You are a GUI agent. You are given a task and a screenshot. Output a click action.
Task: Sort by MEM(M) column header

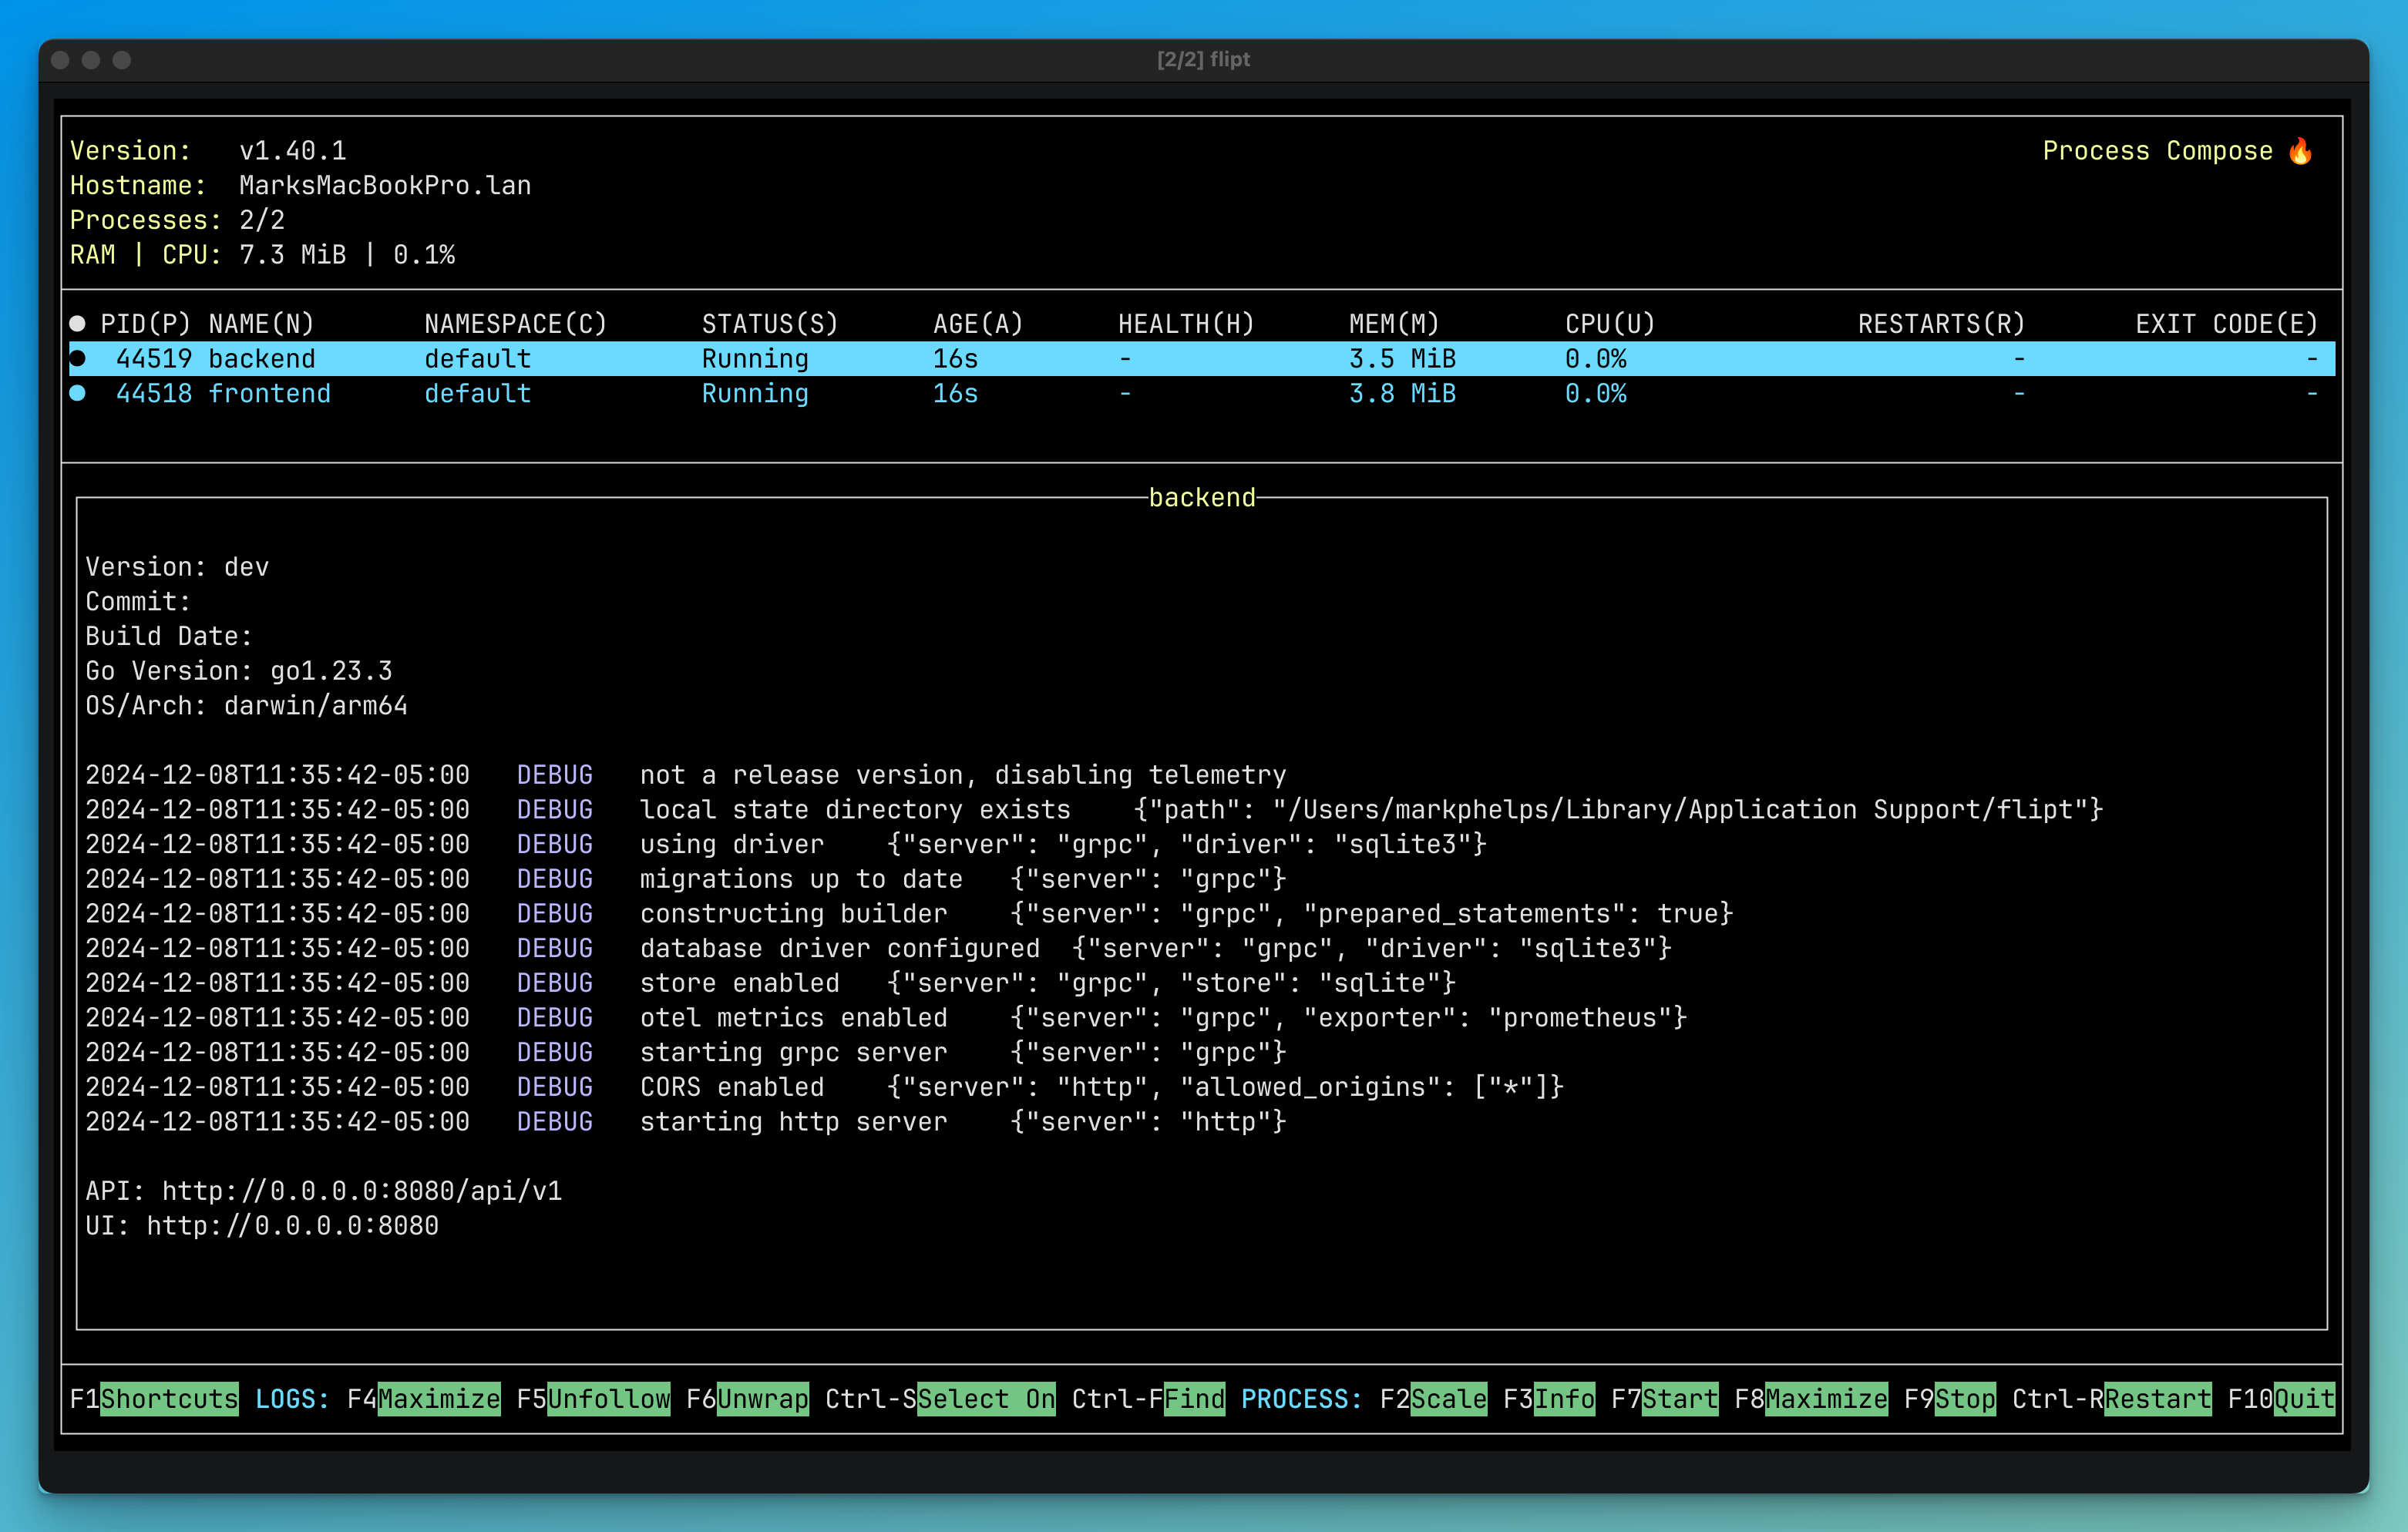pyautogui.click(x=1394, y=323)
